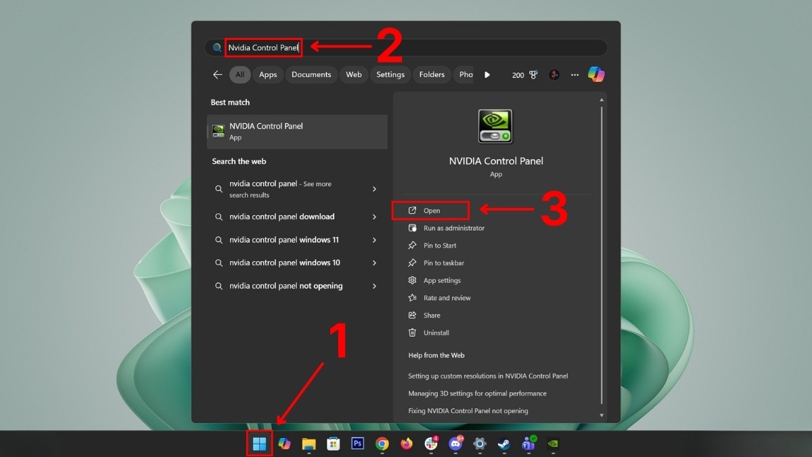
Task: Click web suggestion nvidia control panel not opening
Action: [x=286, y=286]
